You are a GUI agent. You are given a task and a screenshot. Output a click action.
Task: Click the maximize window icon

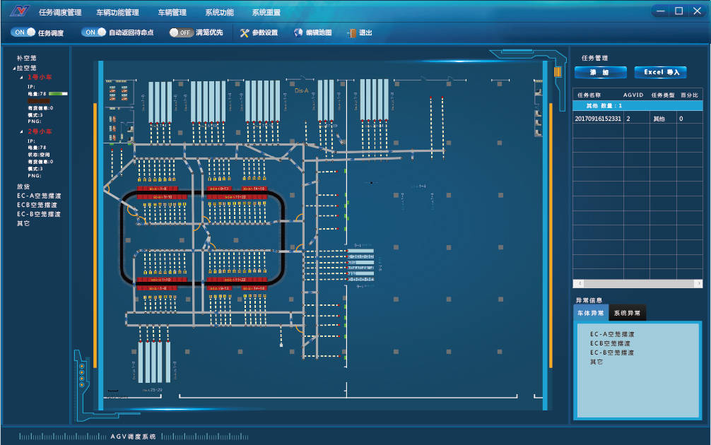pyautogui.click(x=678, y=11)
